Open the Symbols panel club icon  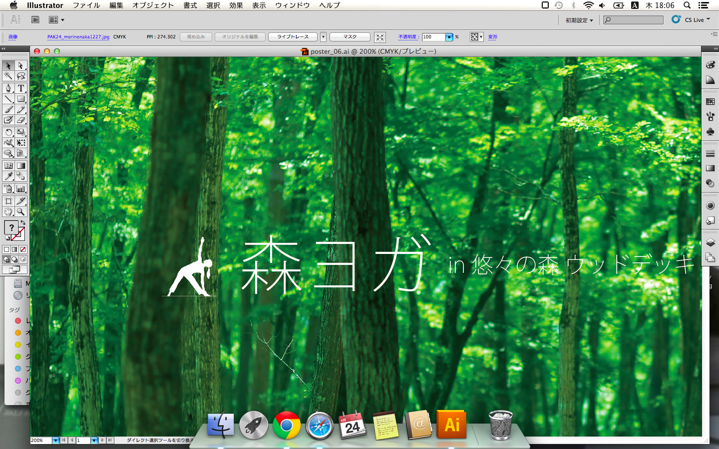point(710,131)
